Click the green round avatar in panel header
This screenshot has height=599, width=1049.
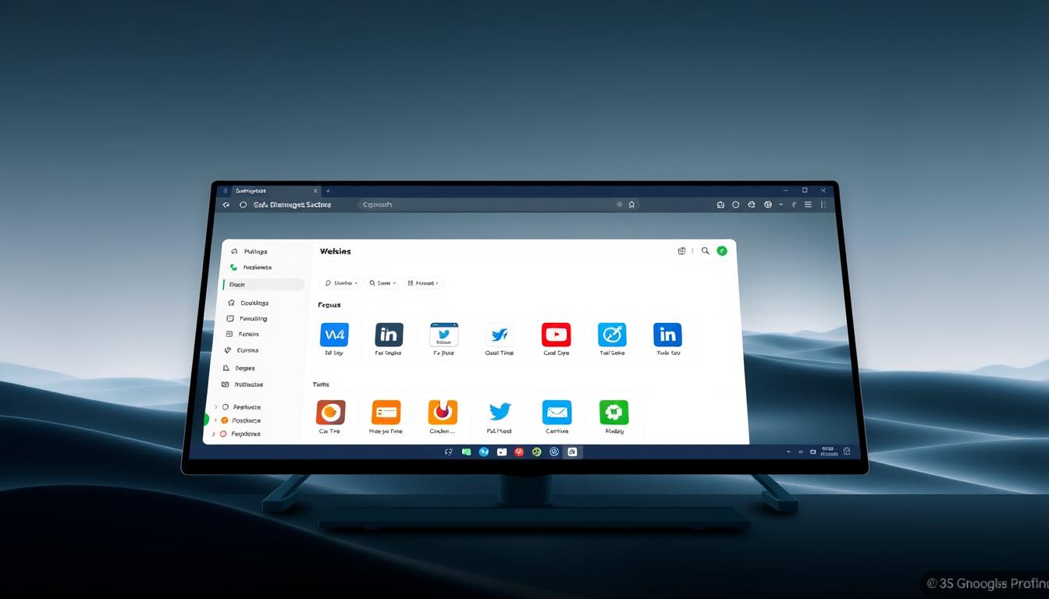[x=722, y=251]
